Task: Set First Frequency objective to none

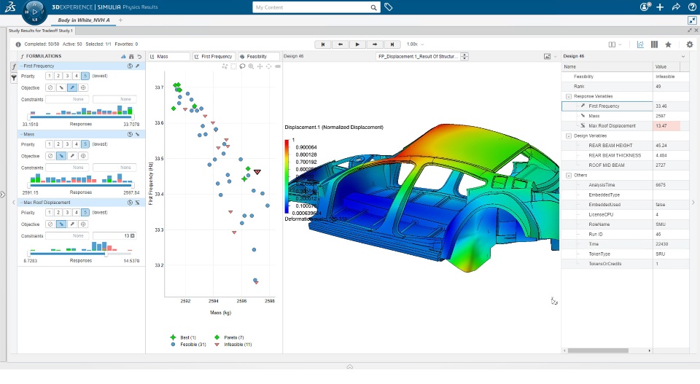Action: [50, 88]
